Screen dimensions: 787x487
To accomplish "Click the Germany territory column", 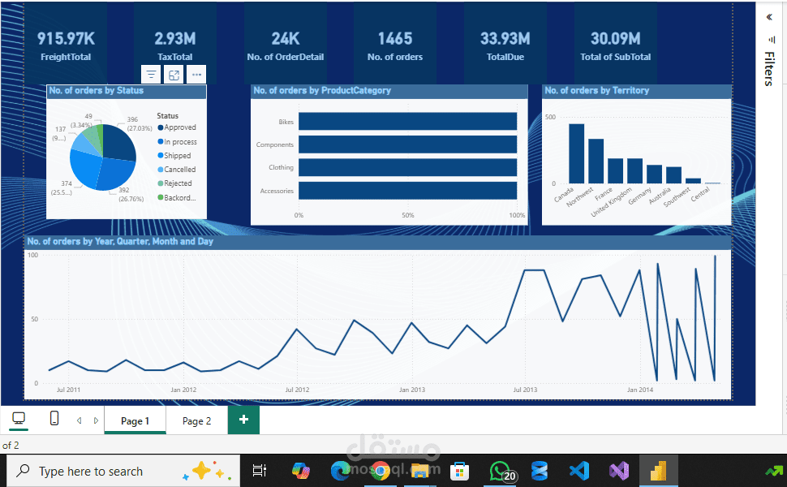I will (x=654, y=175).
